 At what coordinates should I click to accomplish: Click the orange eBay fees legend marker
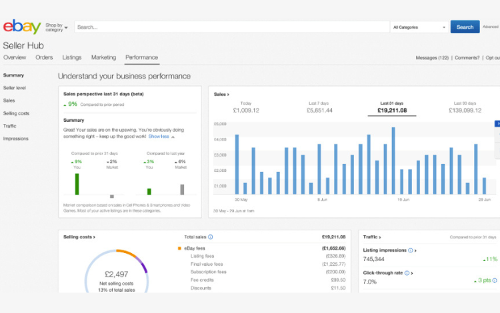point(180,248)
